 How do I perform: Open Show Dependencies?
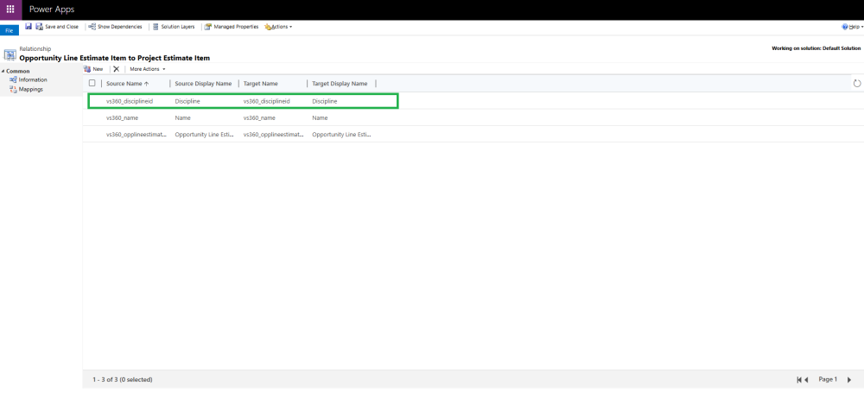[115, 27]
